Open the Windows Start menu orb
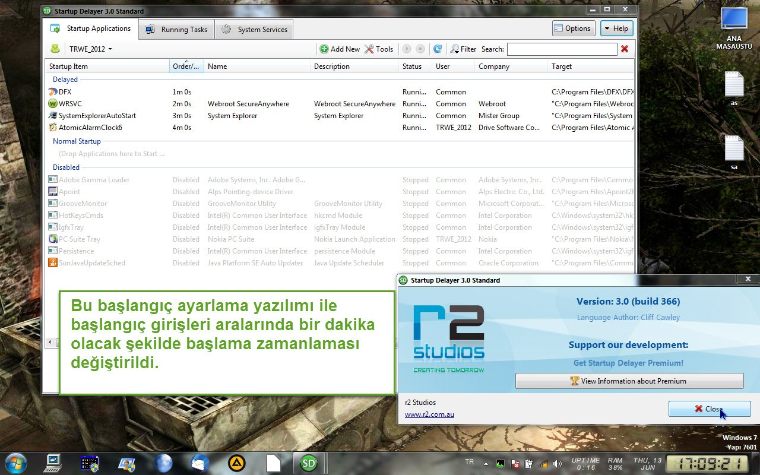Image resolution: width=760 pixels, height=475 pixels. coord(16,463)
